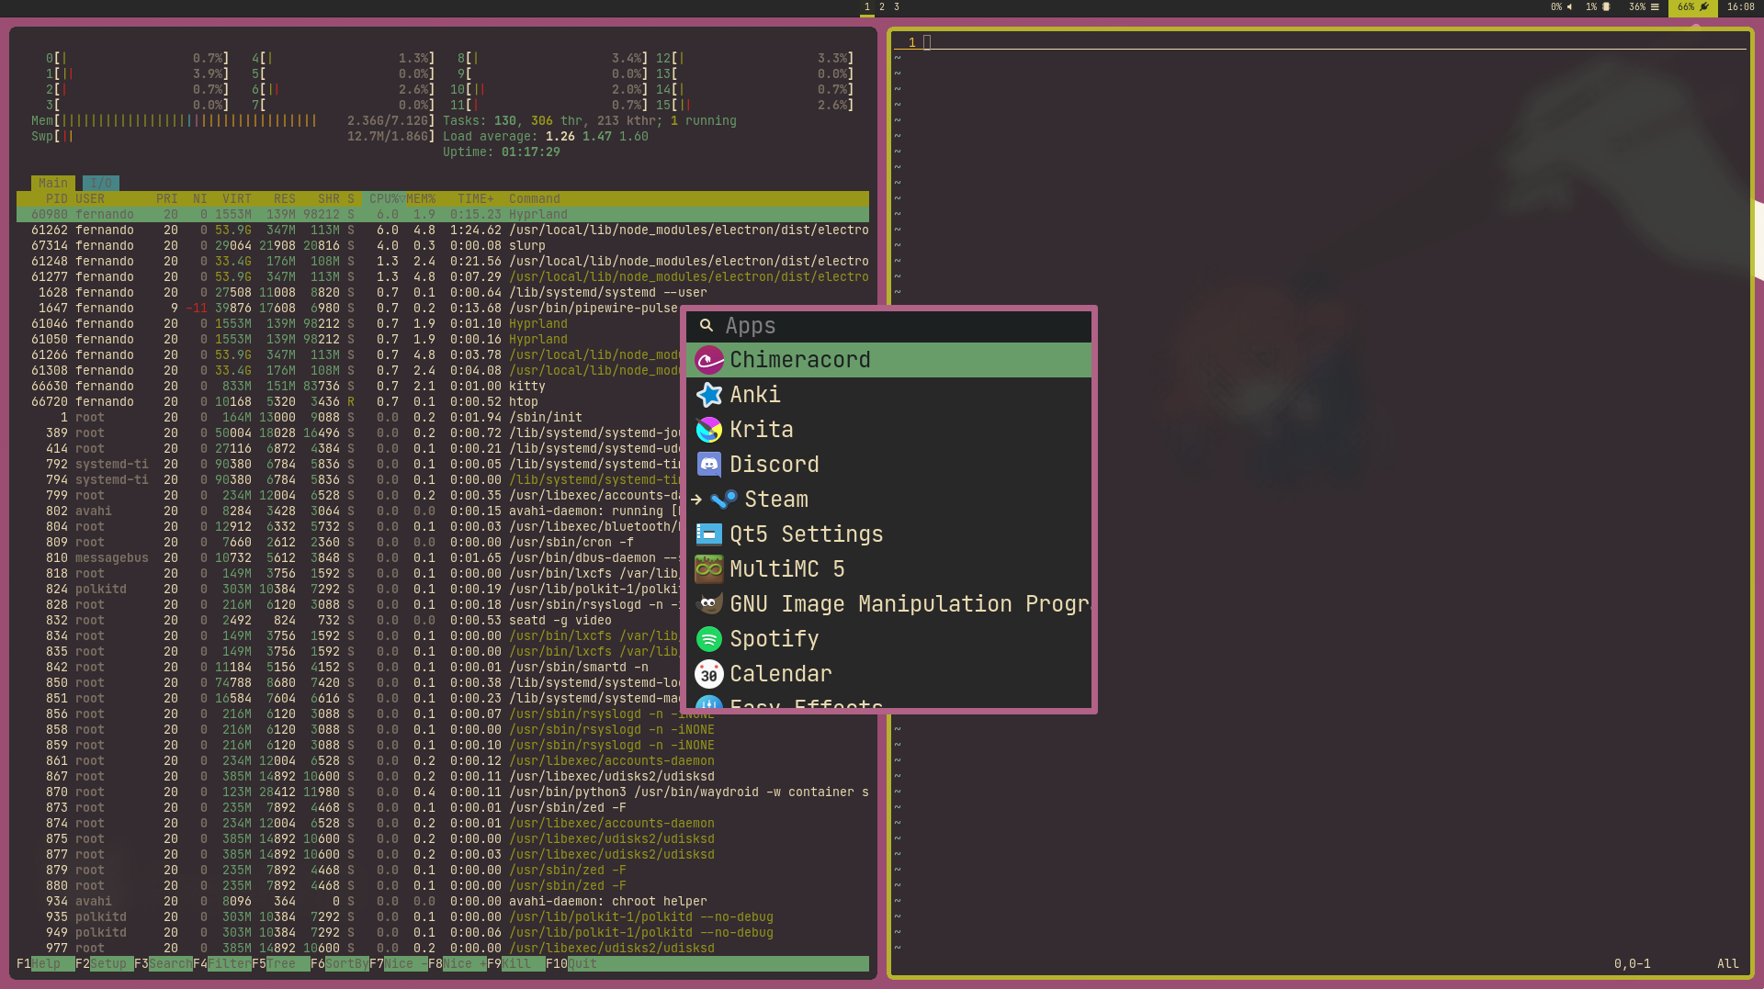Click the Uptime value in htop
Screen dimensions: 1764x989
(531, 152)
